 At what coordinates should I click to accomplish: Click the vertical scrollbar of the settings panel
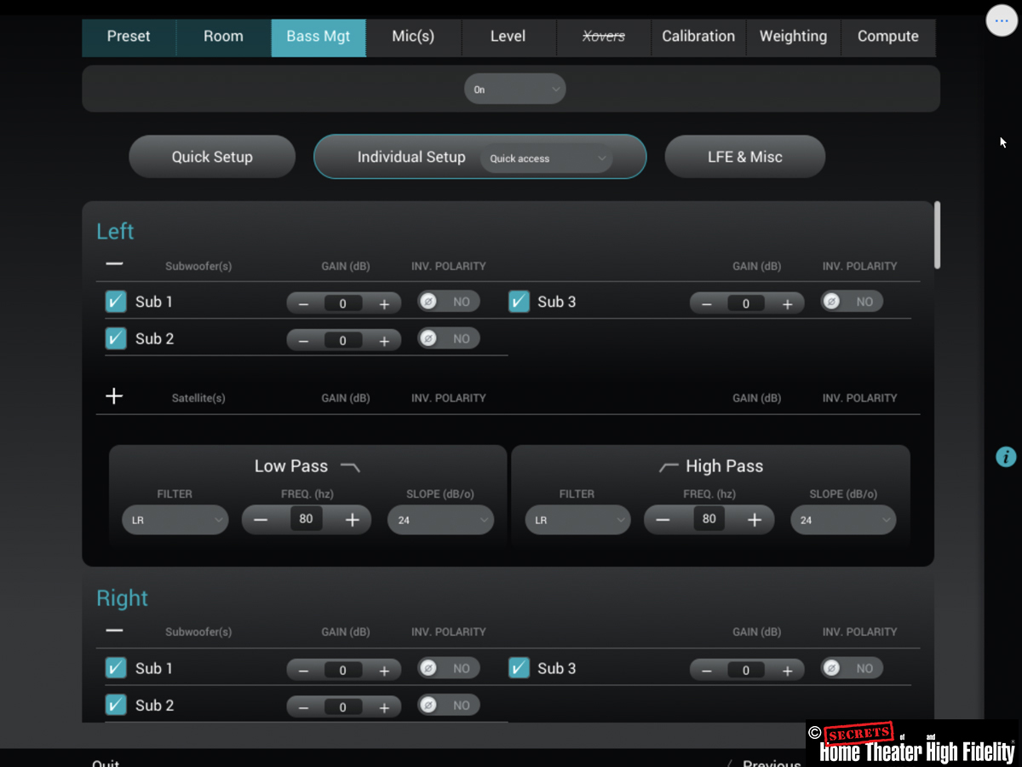(x=938, y=235)
